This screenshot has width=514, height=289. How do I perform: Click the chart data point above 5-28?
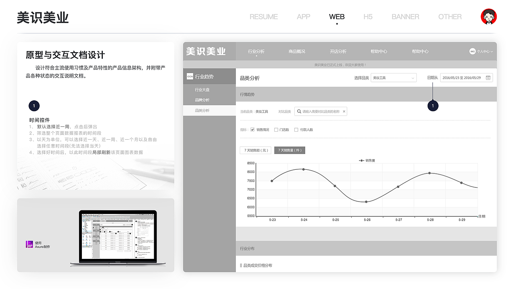(429, 173)
